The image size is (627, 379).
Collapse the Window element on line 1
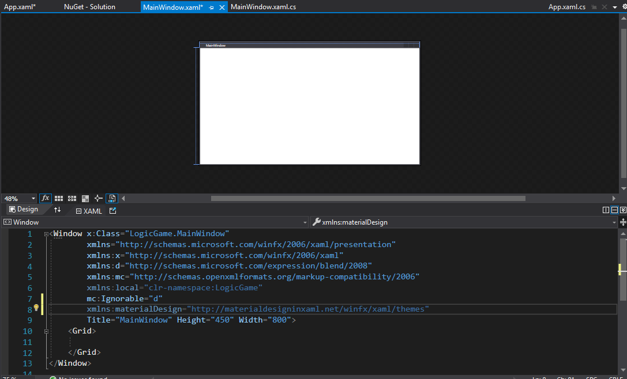tap(47, 234)
